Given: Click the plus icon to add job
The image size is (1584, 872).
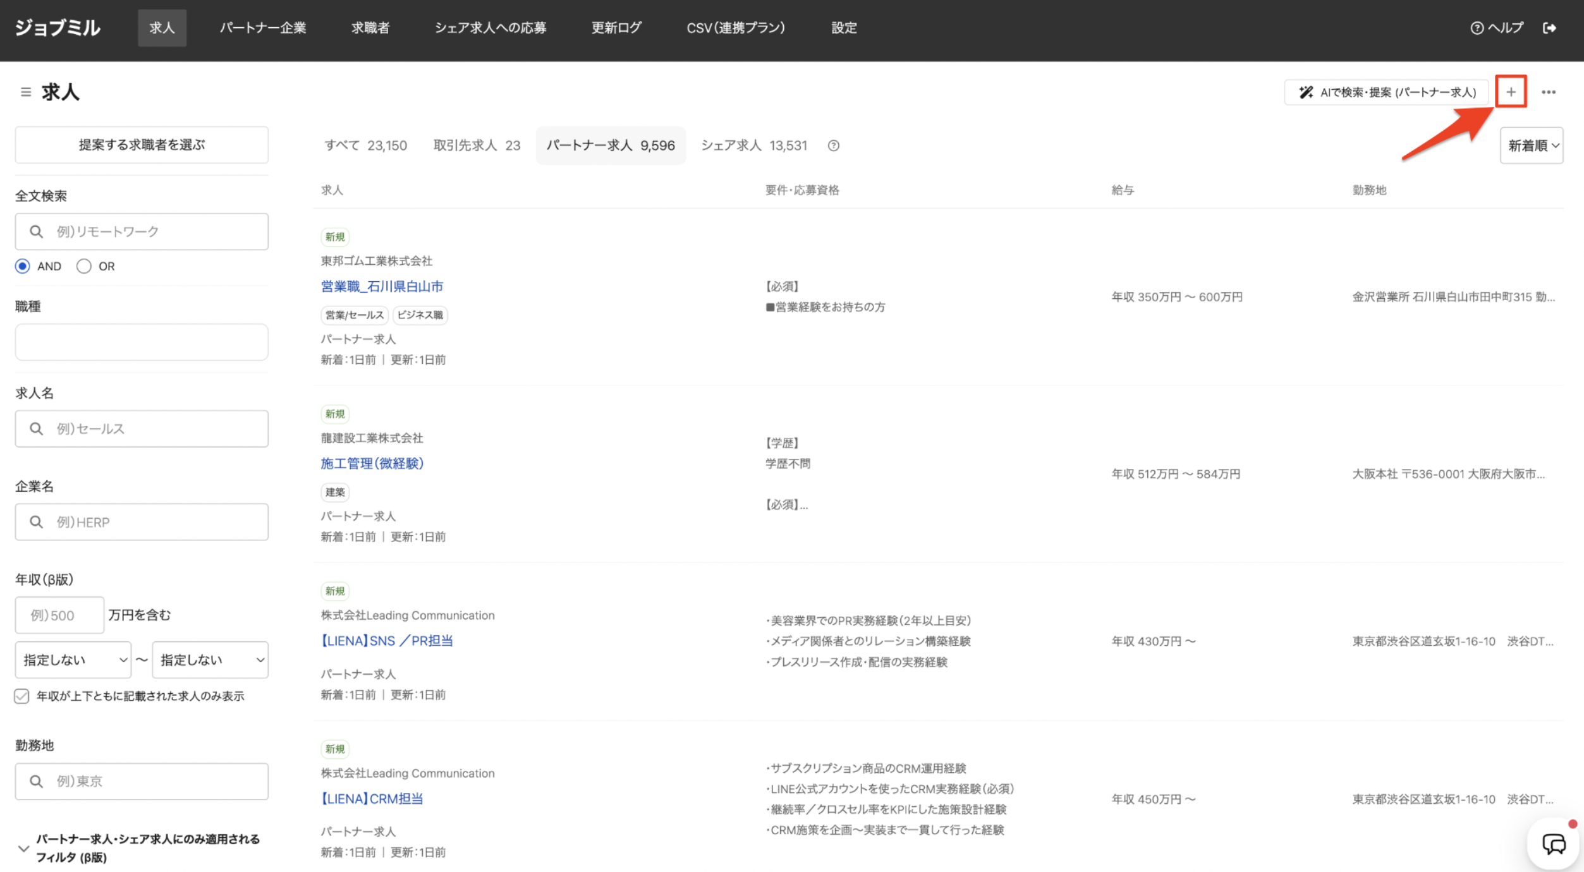Looking at the screenshot, I should pyautogui.click(x=1510, y=92).
